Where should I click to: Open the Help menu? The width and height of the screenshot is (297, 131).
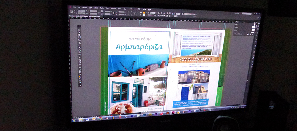pyautogui.click(x=119, y=9)
